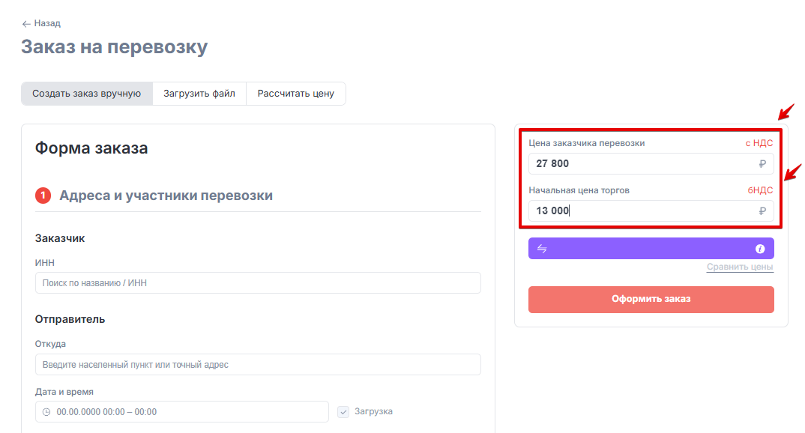Focus the Начальная цена торгов input
The width and height of the screenshot is (805, 433).
[651, 211]
